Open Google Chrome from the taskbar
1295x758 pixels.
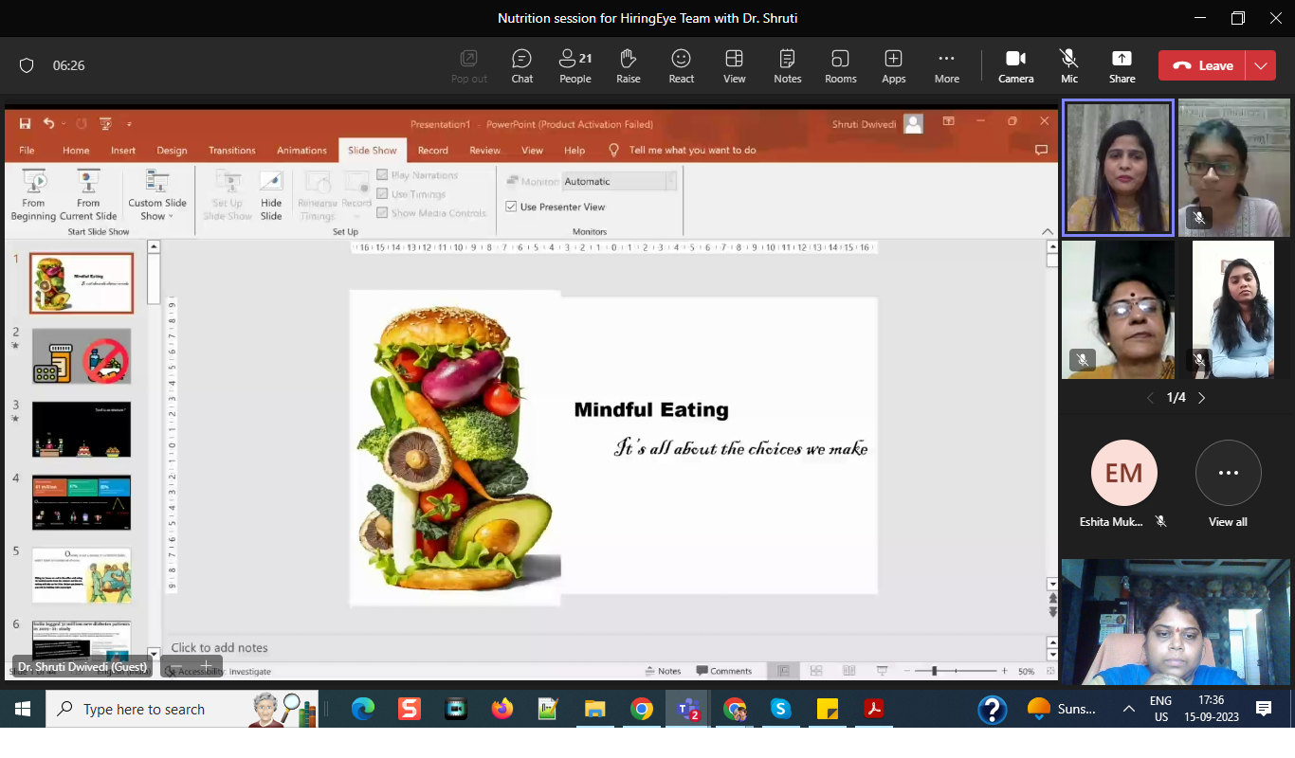point(642,709)
